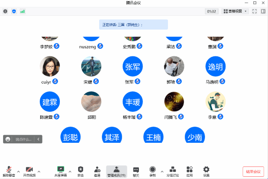Click the invite participants icon
The height and width of the screenshot is (179, 268).
click(x=97, y=170)
